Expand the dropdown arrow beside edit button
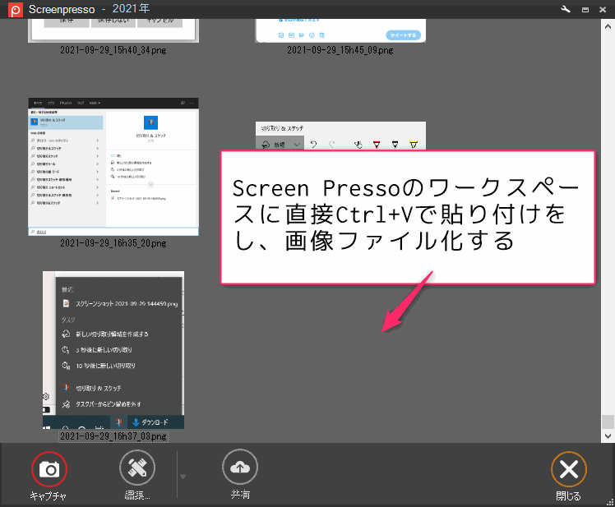 (x=183, y=477)
